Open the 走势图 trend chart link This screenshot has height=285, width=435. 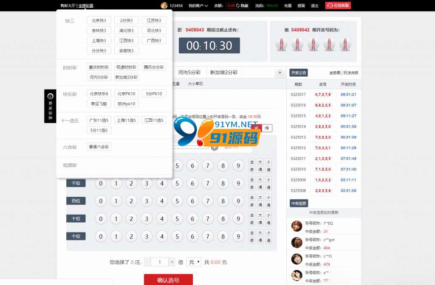[x=335, y=73]
